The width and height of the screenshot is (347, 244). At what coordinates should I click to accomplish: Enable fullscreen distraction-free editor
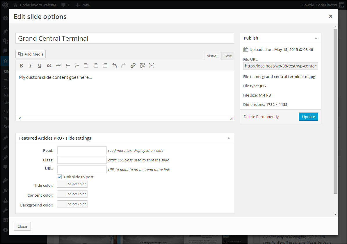tap(152, 66)
